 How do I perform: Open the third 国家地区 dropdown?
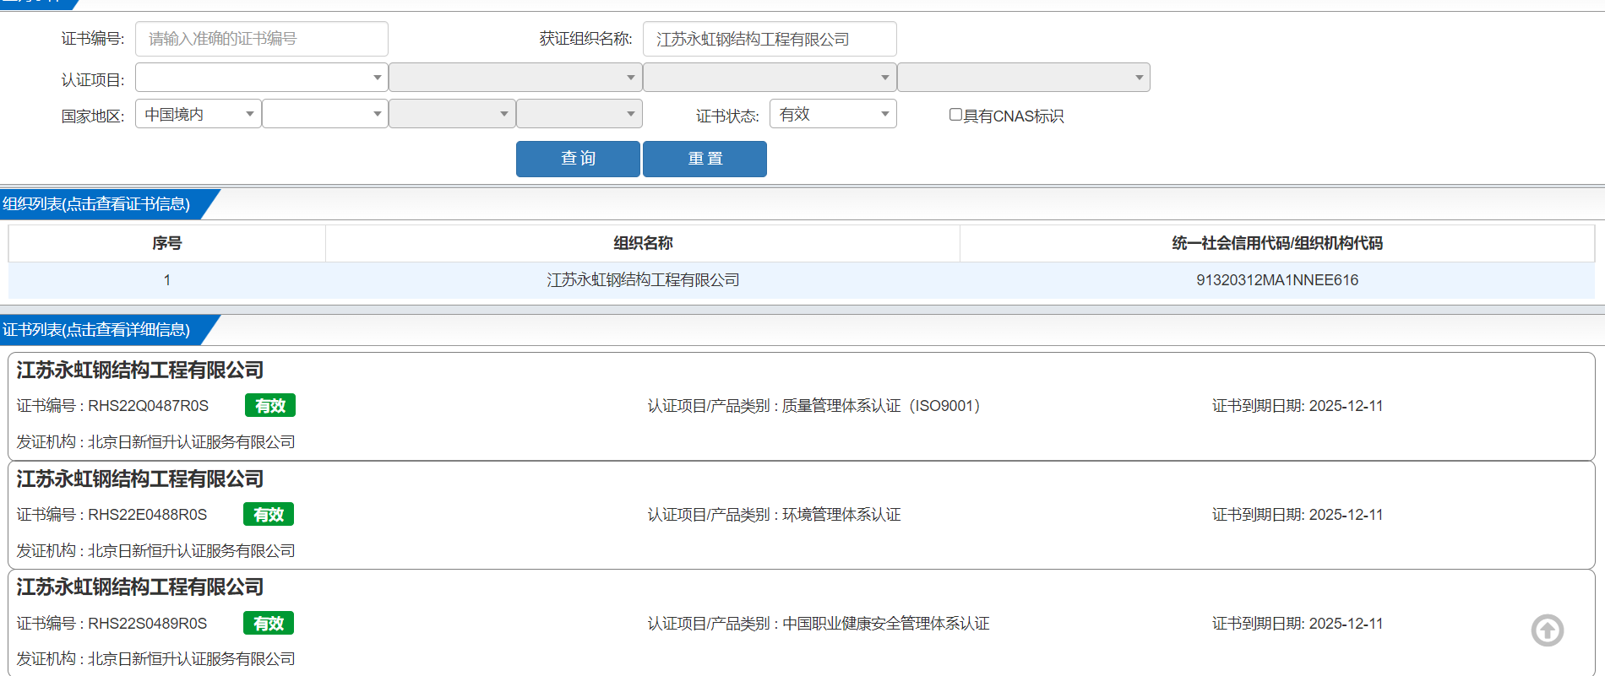[x=452, y=114]
